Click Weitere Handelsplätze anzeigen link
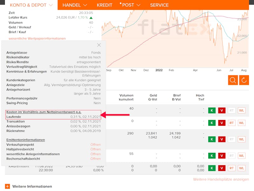Screen dimensions: 254x191 (x=221, y=179)
